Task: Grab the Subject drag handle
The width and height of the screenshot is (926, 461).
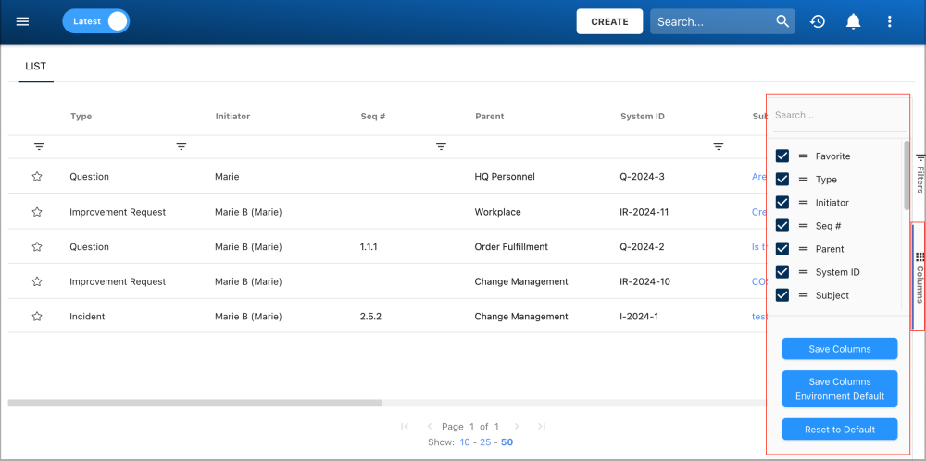Action: [803, 295]
